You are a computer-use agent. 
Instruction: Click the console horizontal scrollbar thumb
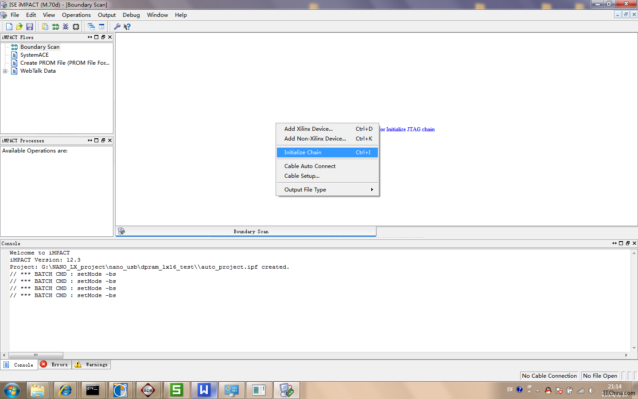(36, 355)
